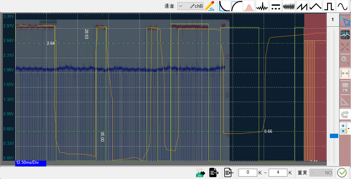Click the horizontal width measure icon
Viewport: 351px width, 179px height.
pyautogui.click(x=345, y=73)
